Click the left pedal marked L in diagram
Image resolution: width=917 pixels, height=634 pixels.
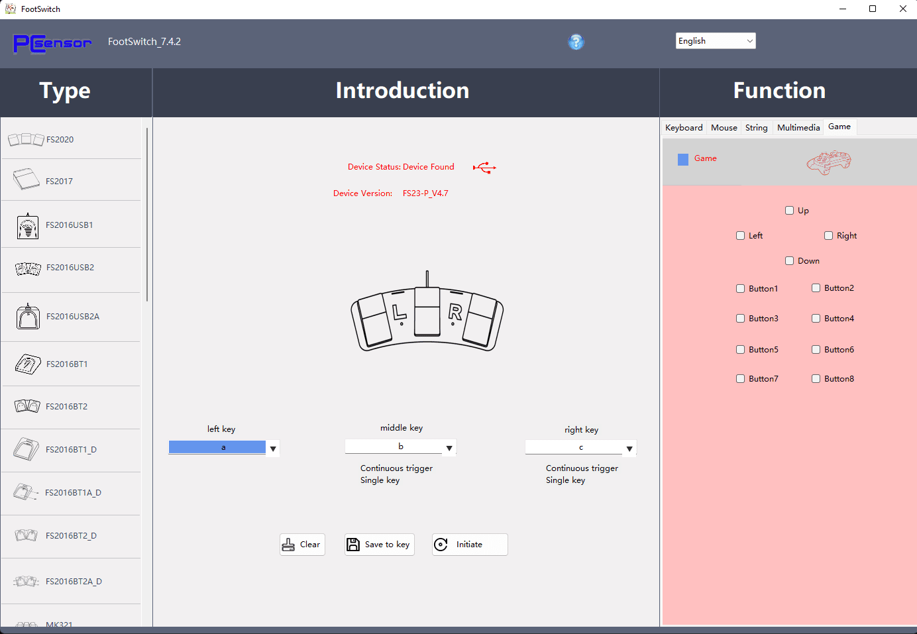pyautogui.click(x=373, y=321)
